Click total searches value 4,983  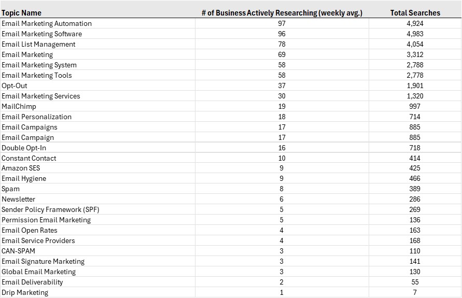pyautogui.click(x=415, y=34)
